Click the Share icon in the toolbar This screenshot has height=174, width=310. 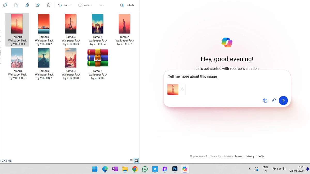click(37, 5)
